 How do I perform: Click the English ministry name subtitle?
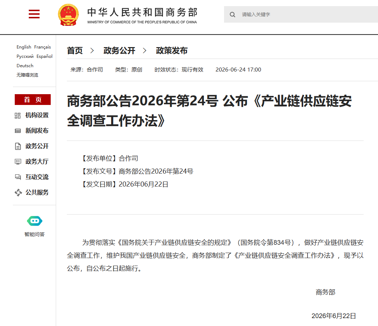[142, 22]
